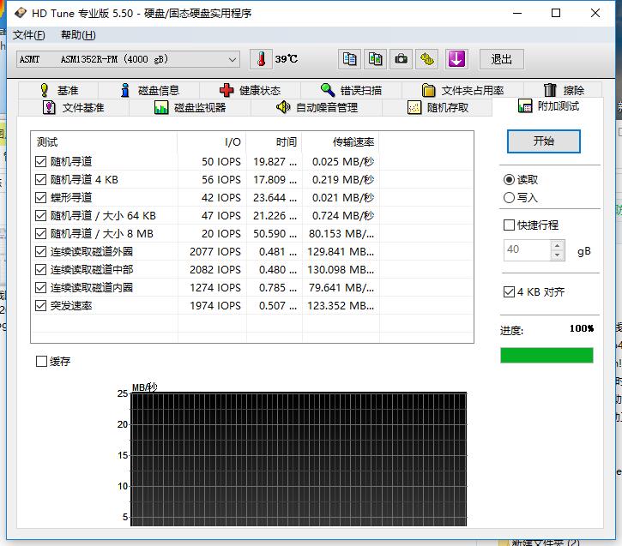Open the 基准 benchmark tab
Viewport: 622px width, 546px height.
[58, 90]
